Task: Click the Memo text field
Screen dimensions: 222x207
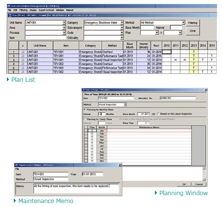Action: click(76, 188)
